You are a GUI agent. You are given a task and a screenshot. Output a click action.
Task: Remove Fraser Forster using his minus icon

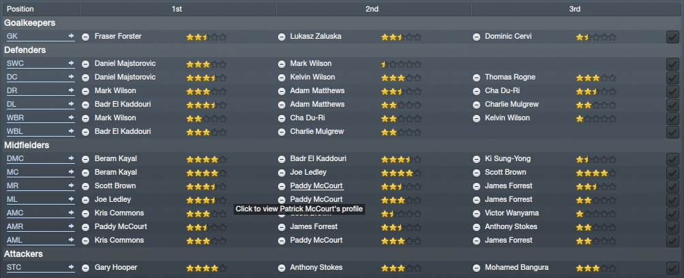point(86,37)
